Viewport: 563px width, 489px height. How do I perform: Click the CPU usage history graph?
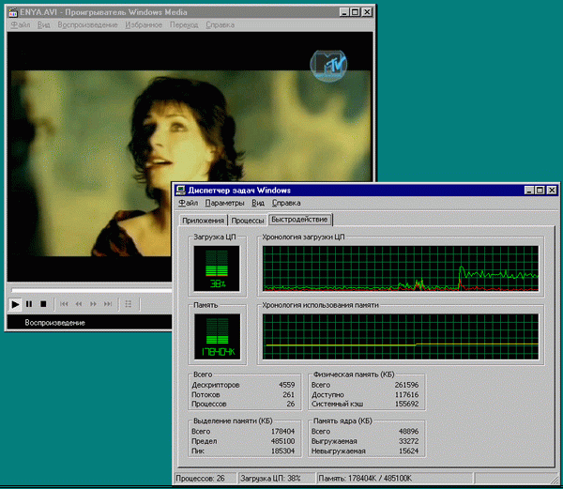click(401, 269)
